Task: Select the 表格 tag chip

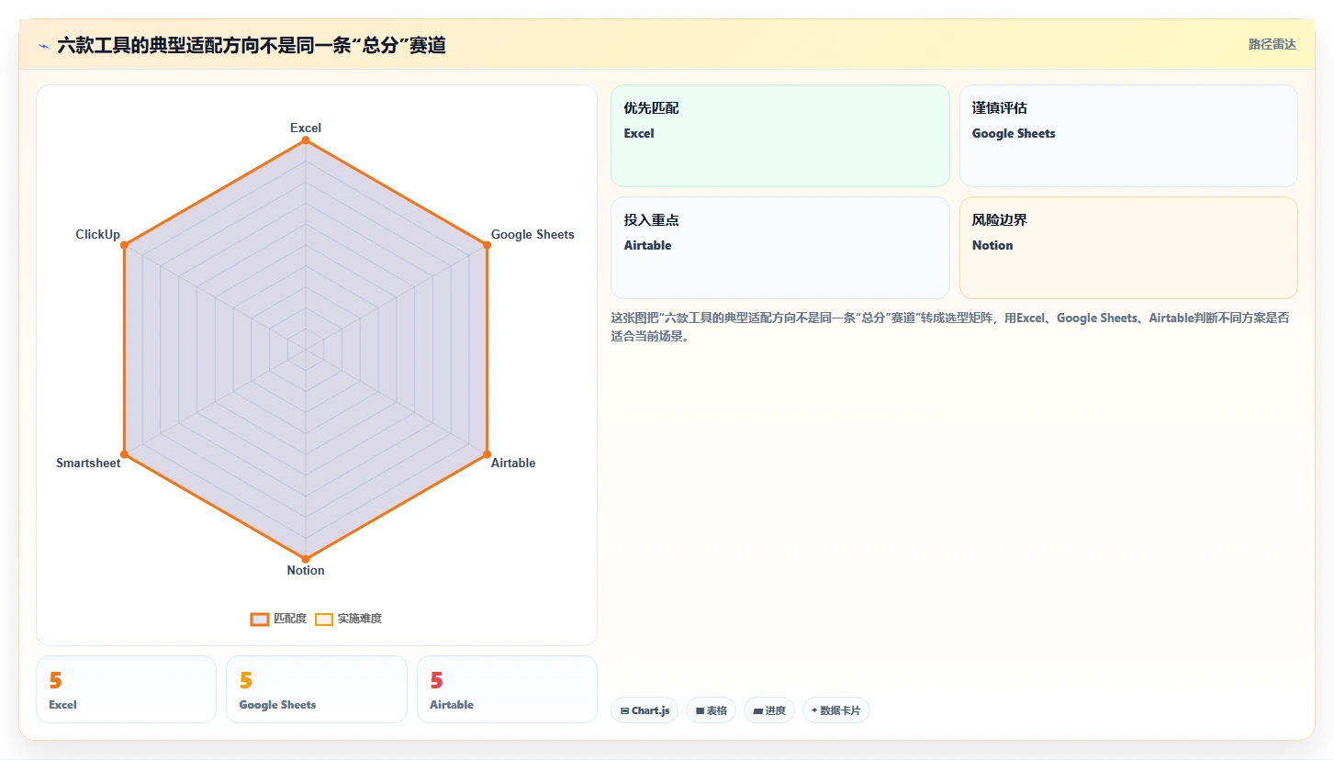Action: pyautogui.click(x=711, y=710)
